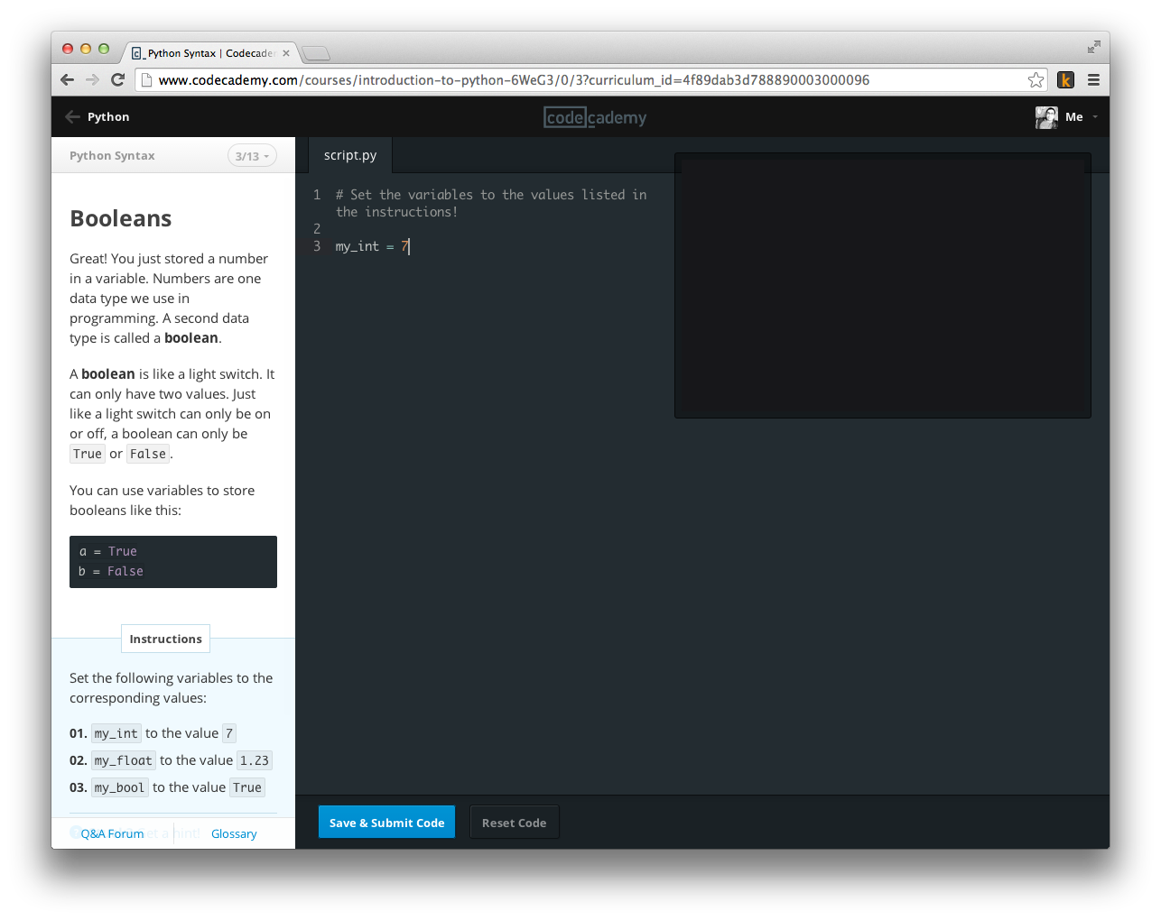Toggle fullscreen with the window expand arrows
Image resolution: width=1161 pixels, height=920 pixels.
[1093, 47]
